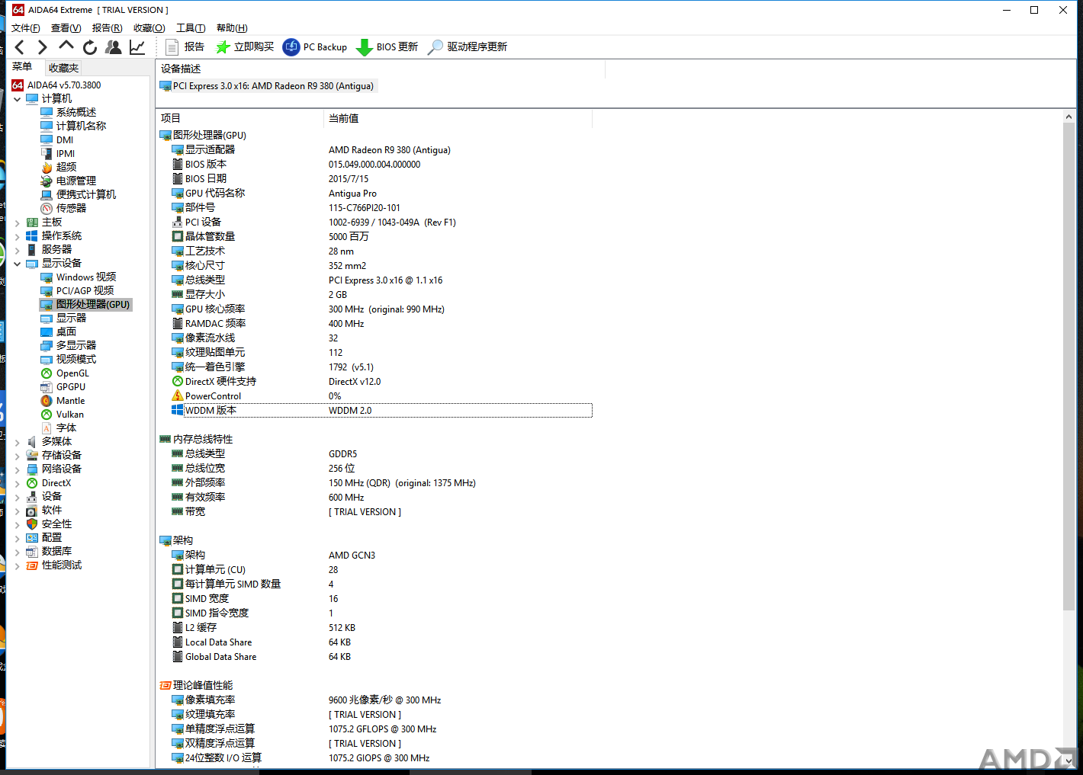Switch to the 菜单 tab
This screenshot has height=775, width=1083.
pyautogui.click(x=23, y=67)
